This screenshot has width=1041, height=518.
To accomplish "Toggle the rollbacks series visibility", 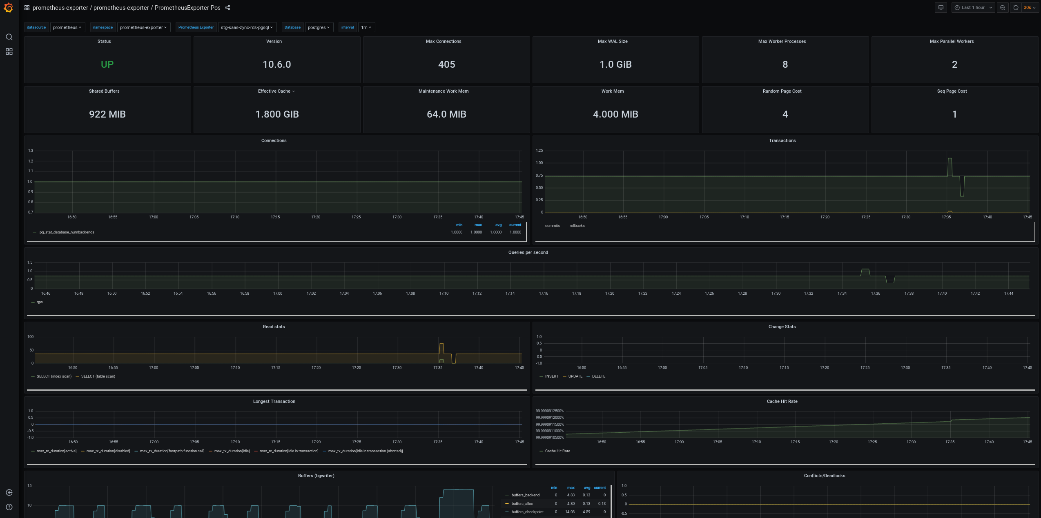I will tap(577, 226).
